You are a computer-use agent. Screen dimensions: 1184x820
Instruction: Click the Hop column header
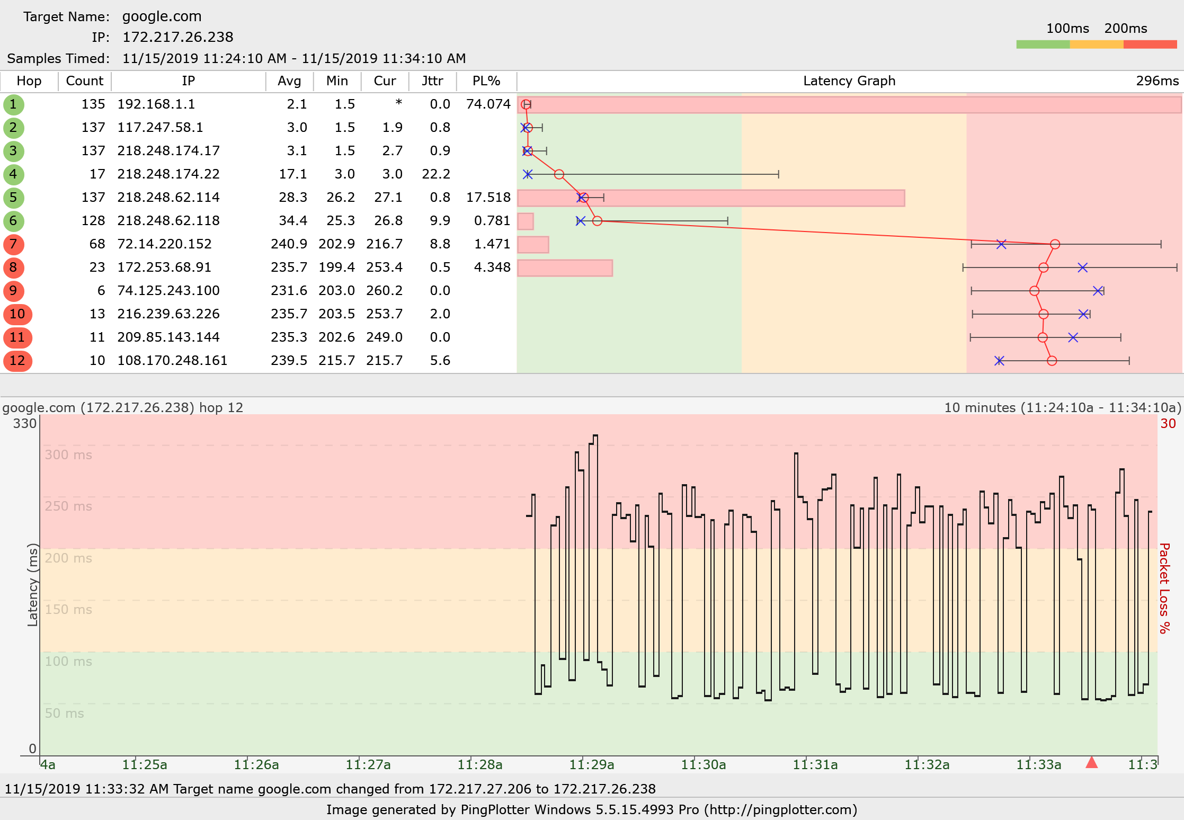[29, 81]
